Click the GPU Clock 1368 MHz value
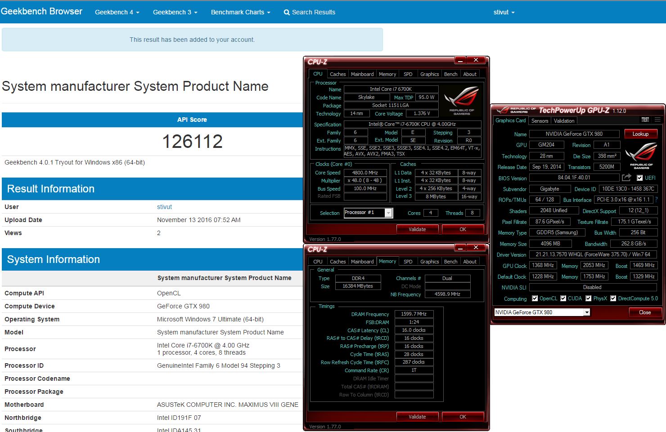This screenshot has width=666, height=432. point(543,265)
